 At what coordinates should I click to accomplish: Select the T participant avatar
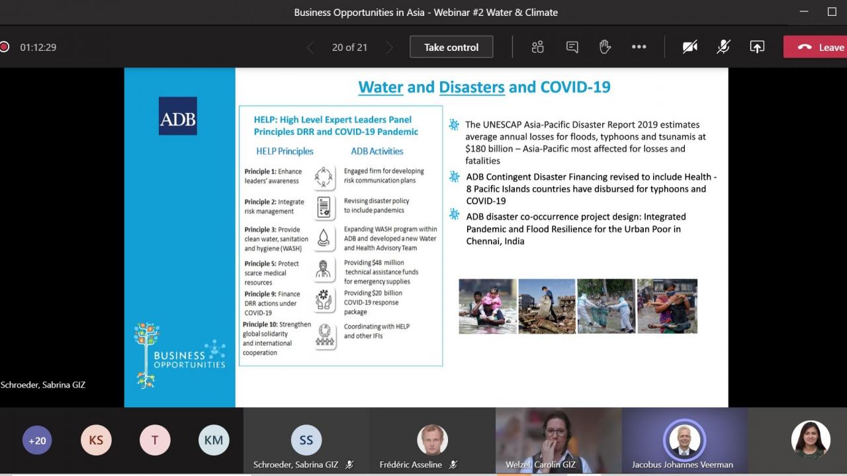(x=155, y=440)
